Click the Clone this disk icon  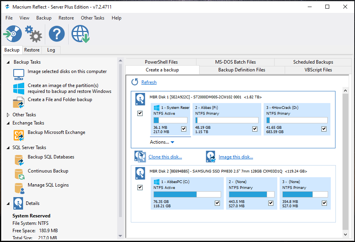(140, 157)
